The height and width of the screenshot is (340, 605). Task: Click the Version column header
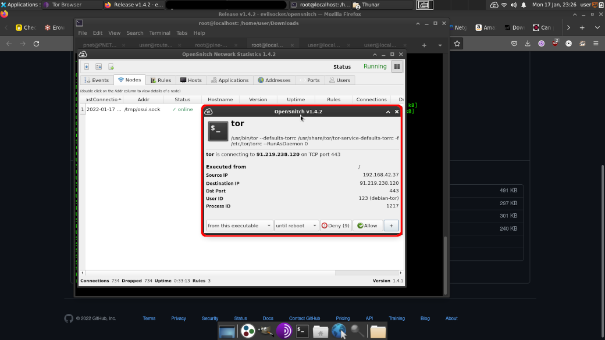pyautogui.click(x=258, y=99)
